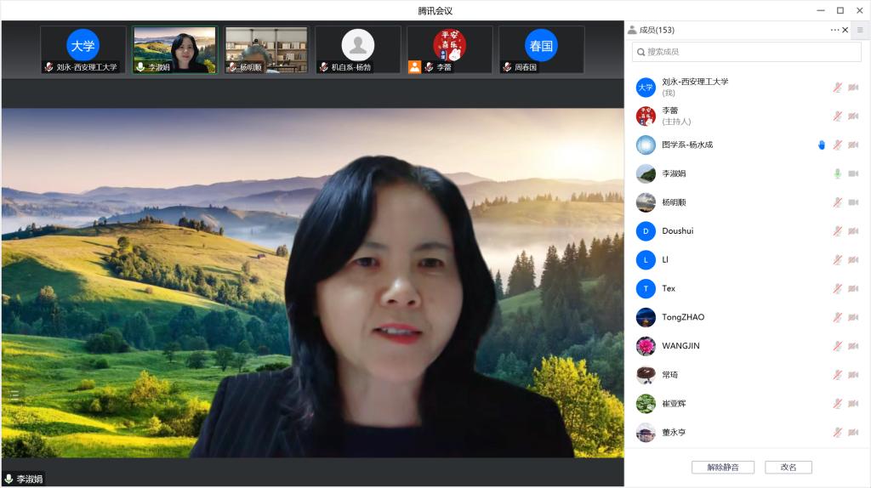This screenshot has width=871, height=488.
Task: Select member 崔亚辉 in the members list
Action: click(674, 404)
